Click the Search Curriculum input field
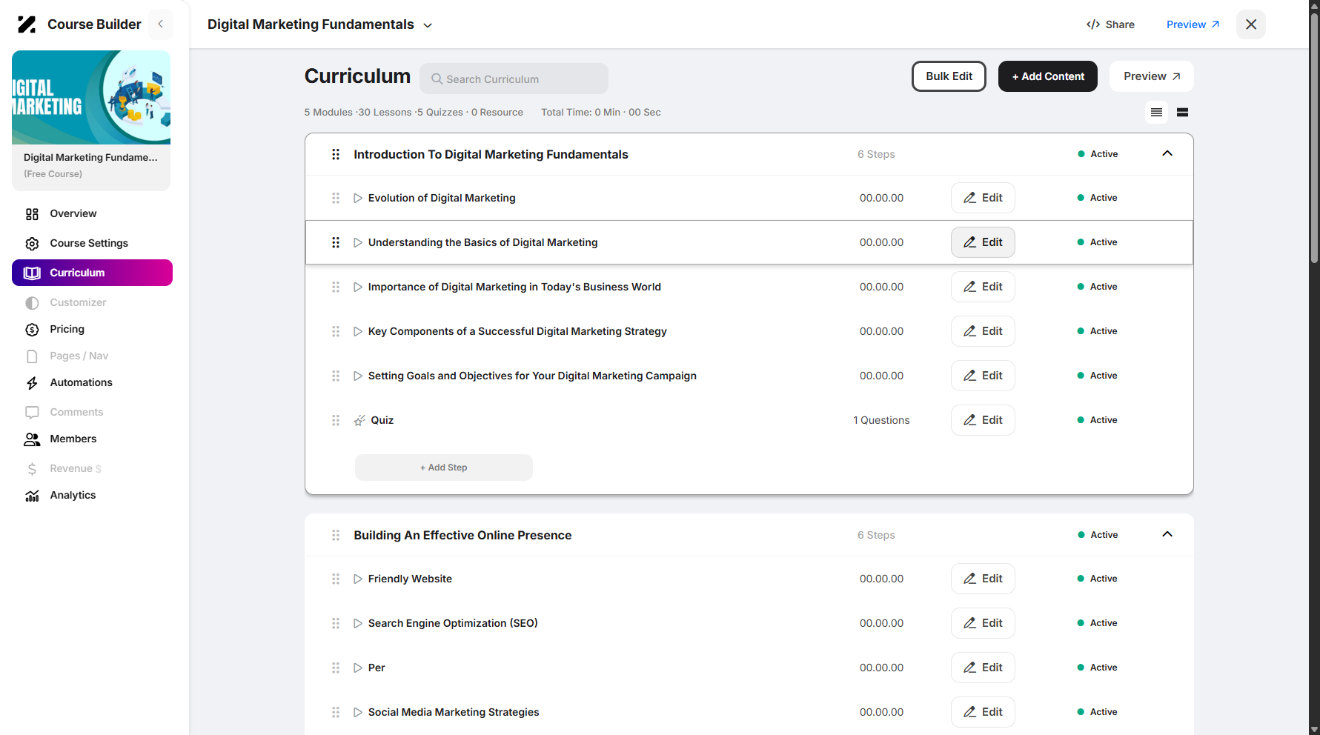This screenshot has width=1320, height=735. point(514,79)
